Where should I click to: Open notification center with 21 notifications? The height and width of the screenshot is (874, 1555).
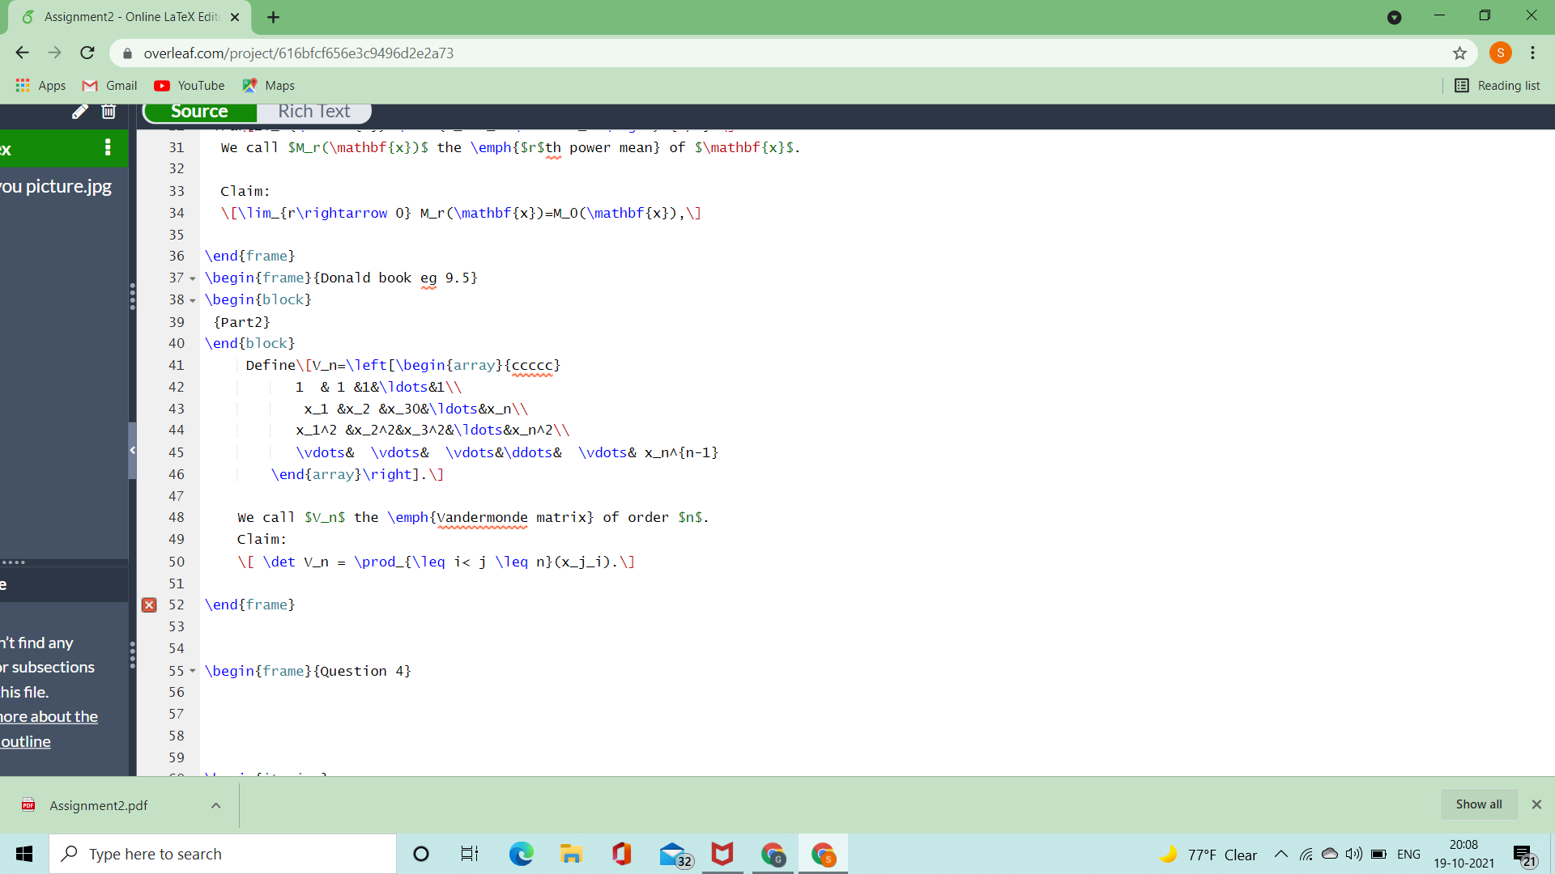(x=1523, y=855)
